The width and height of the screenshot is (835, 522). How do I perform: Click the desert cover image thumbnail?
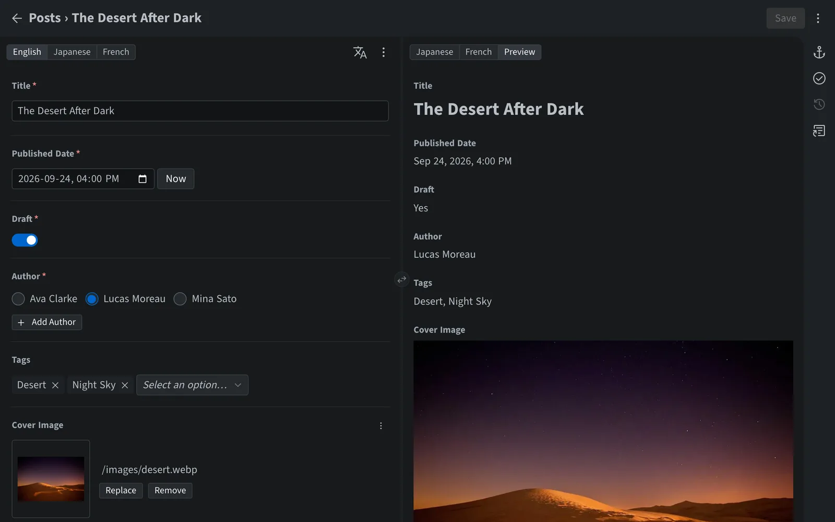click(51, 479)
